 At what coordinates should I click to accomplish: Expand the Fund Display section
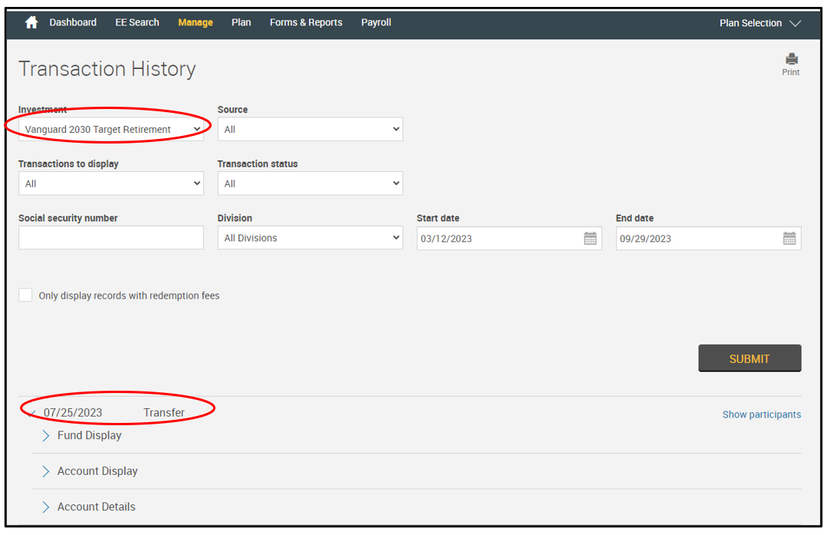46,435
